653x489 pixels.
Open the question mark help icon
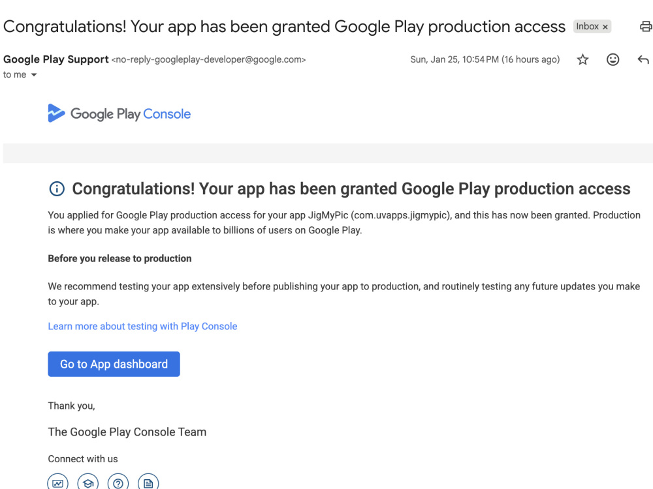coord(118,482)
